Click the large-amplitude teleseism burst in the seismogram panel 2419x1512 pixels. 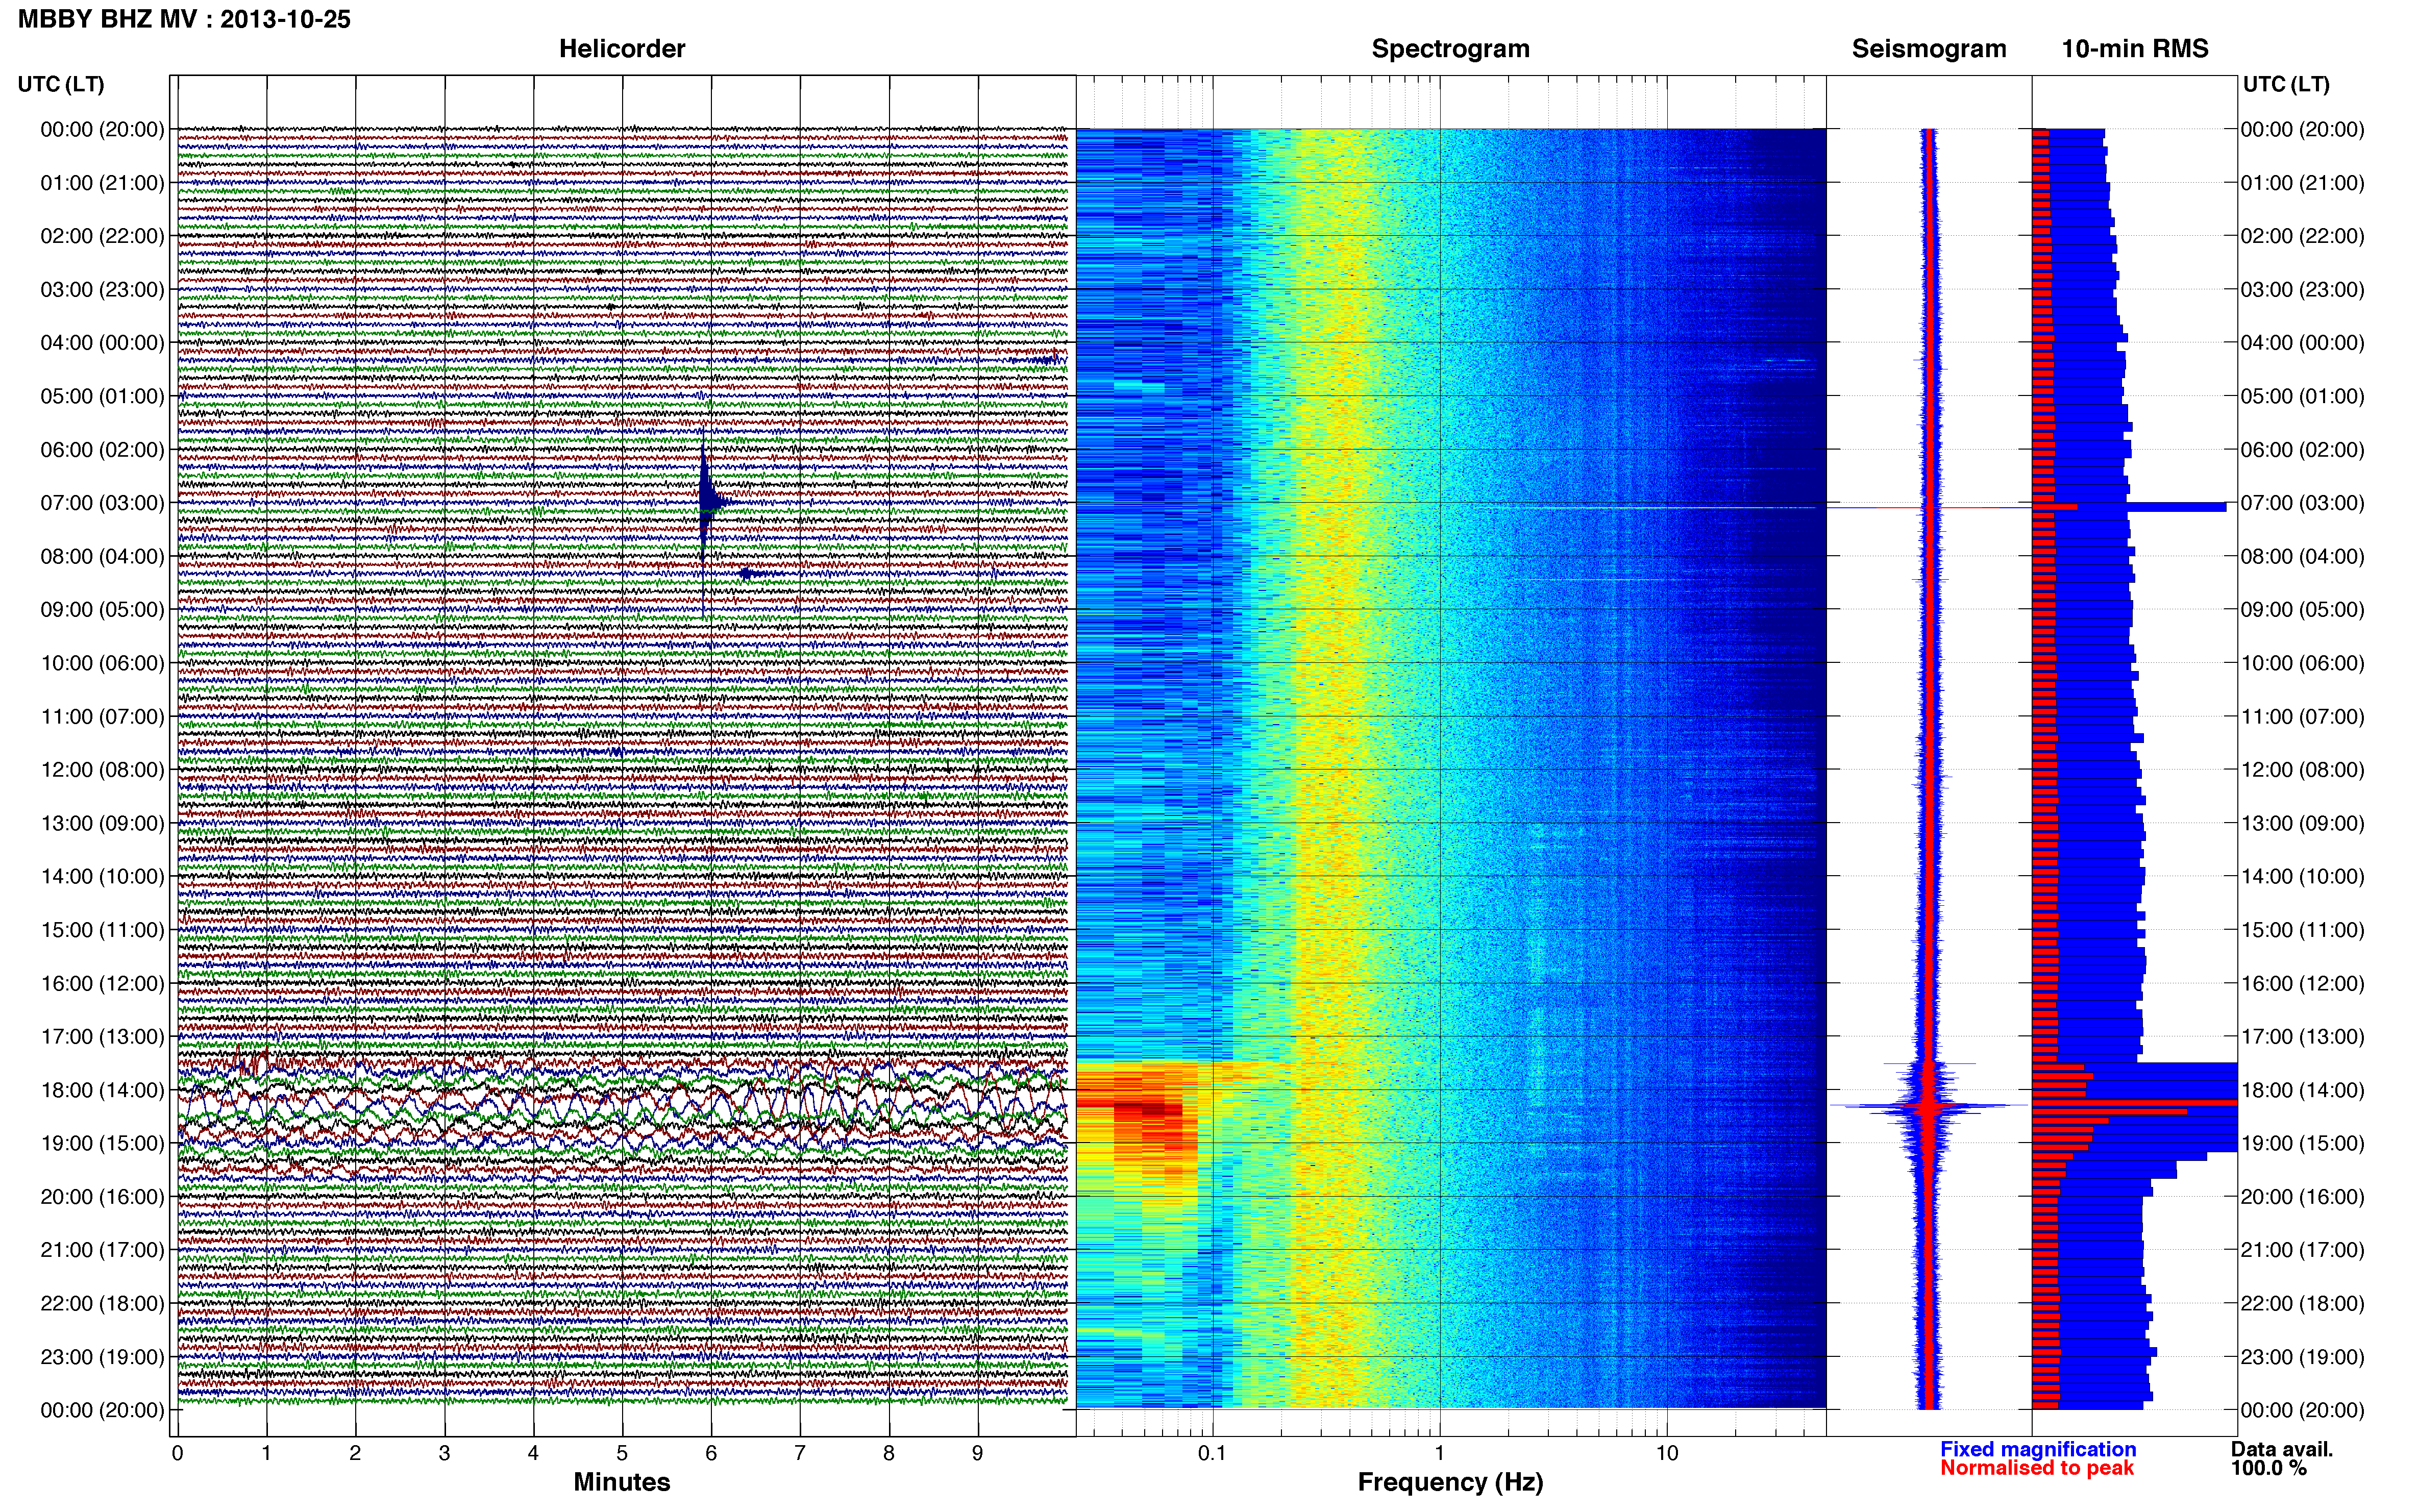(1928, 1106)
